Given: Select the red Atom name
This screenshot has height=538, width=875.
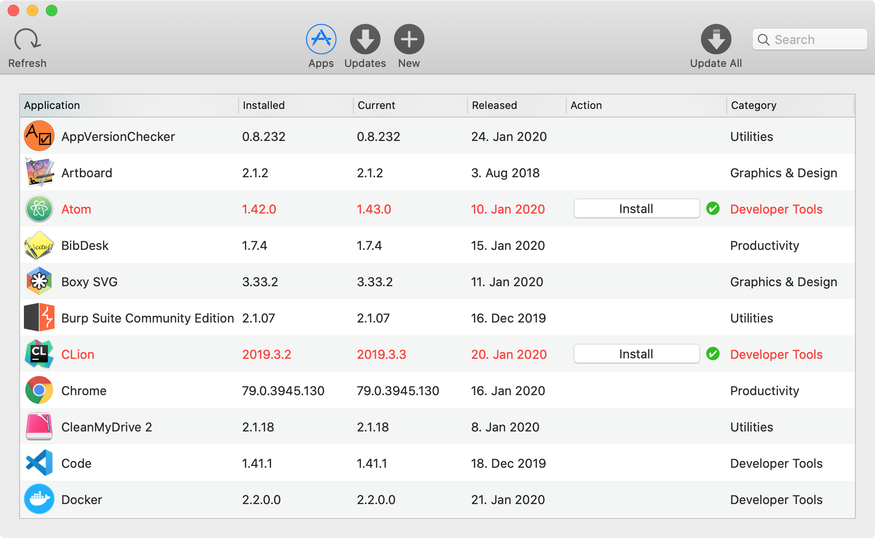Looking at the screenshot, I should [x=77, y=209].
